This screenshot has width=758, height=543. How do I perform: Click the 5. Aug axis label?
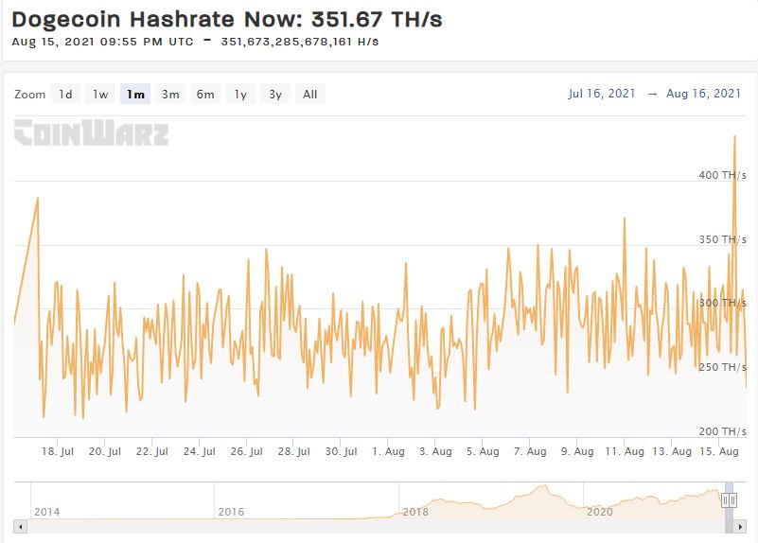pos(483,451)
